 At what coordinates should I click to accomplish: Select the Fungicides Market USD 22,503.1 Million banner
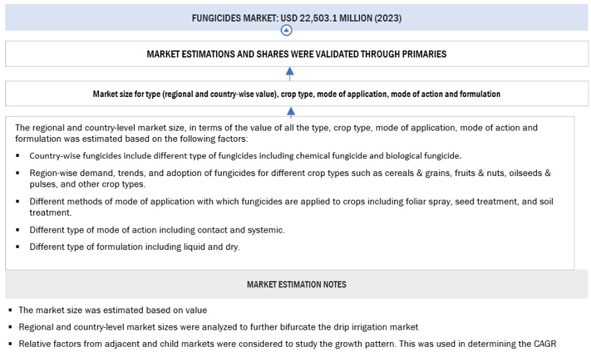[296, 18]
